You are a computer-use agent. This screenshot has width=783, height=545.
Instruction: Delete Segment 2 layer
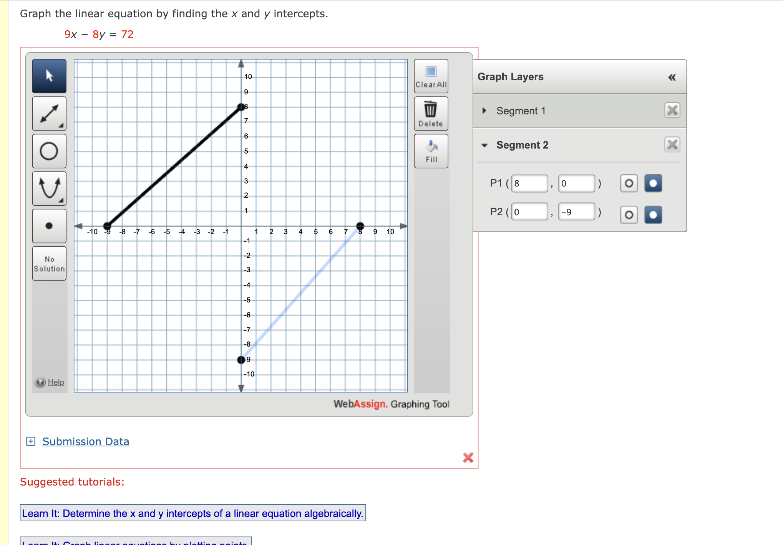672,145
